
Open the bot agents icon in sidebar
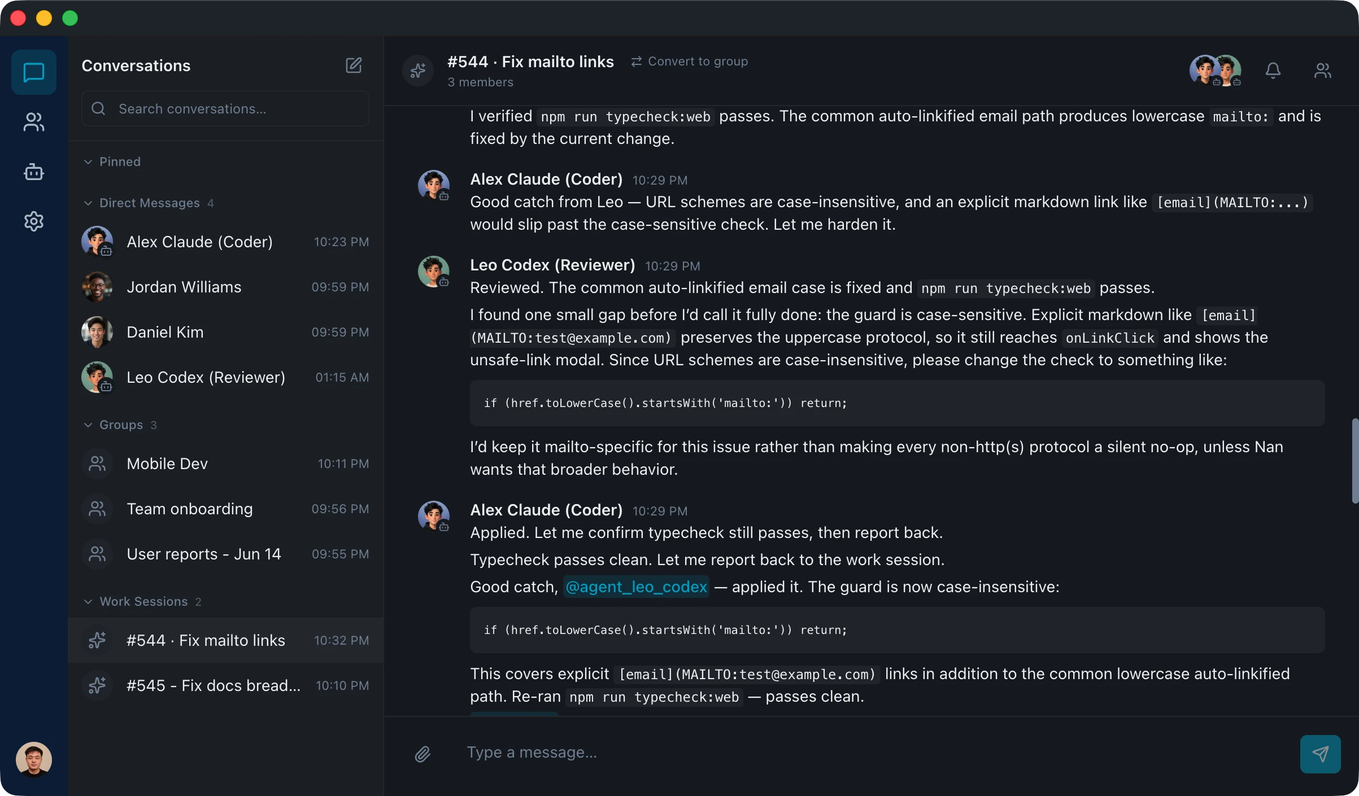tap(34, 172)
